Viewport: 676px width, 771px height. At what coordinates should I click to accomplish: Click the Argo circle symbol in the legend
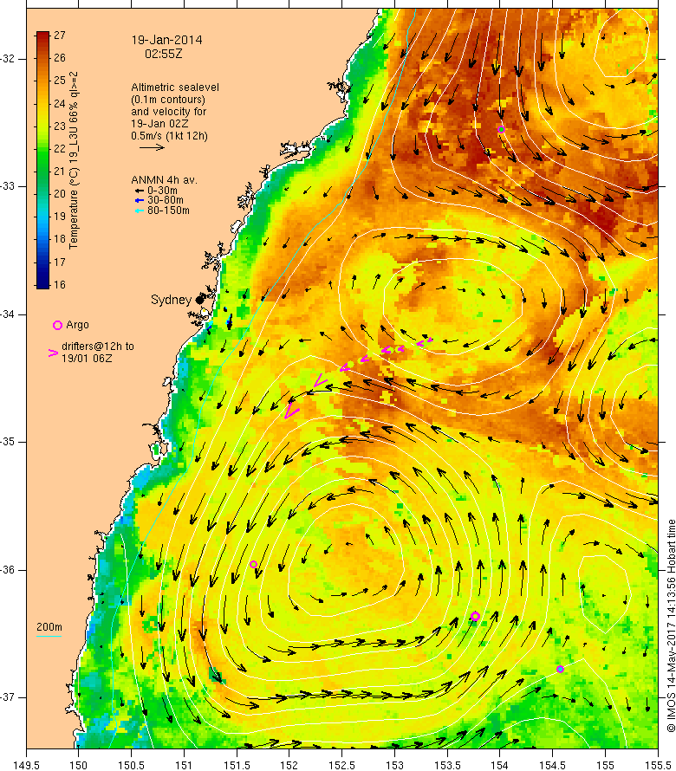[57, 325]
